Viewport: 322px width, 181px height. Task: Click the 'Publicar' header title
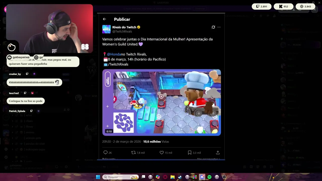[122, 19]
